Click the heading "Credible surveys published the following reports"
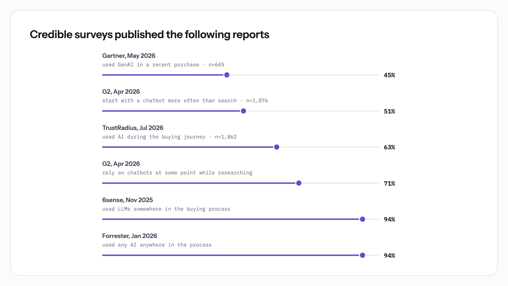 click(x=150, y=35)
